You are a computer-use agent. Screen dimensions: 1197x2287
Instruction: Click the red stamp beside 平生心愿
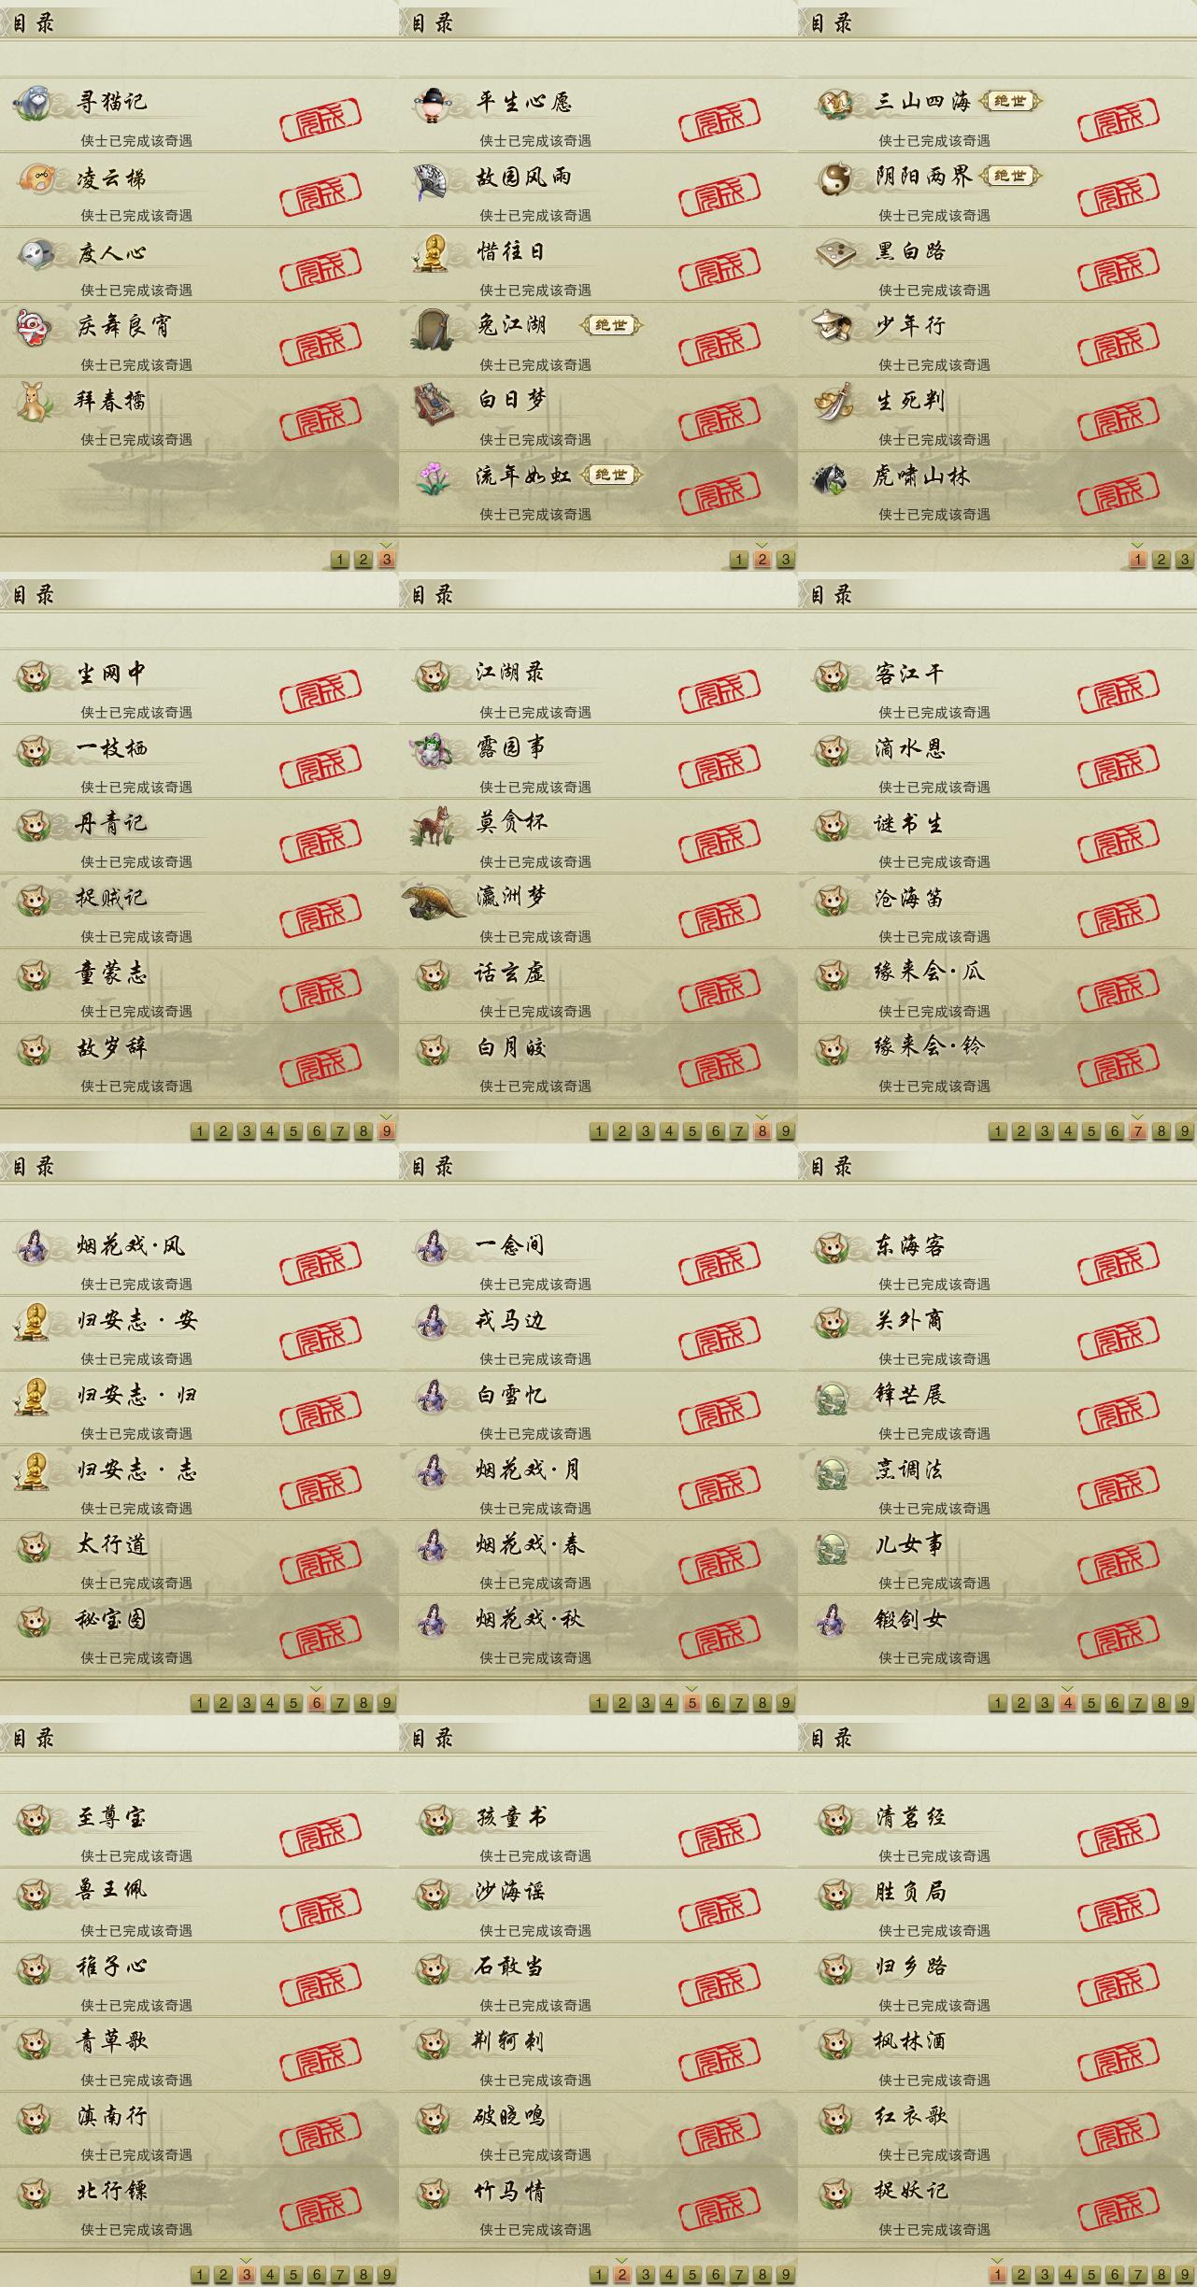click(720, 119)
